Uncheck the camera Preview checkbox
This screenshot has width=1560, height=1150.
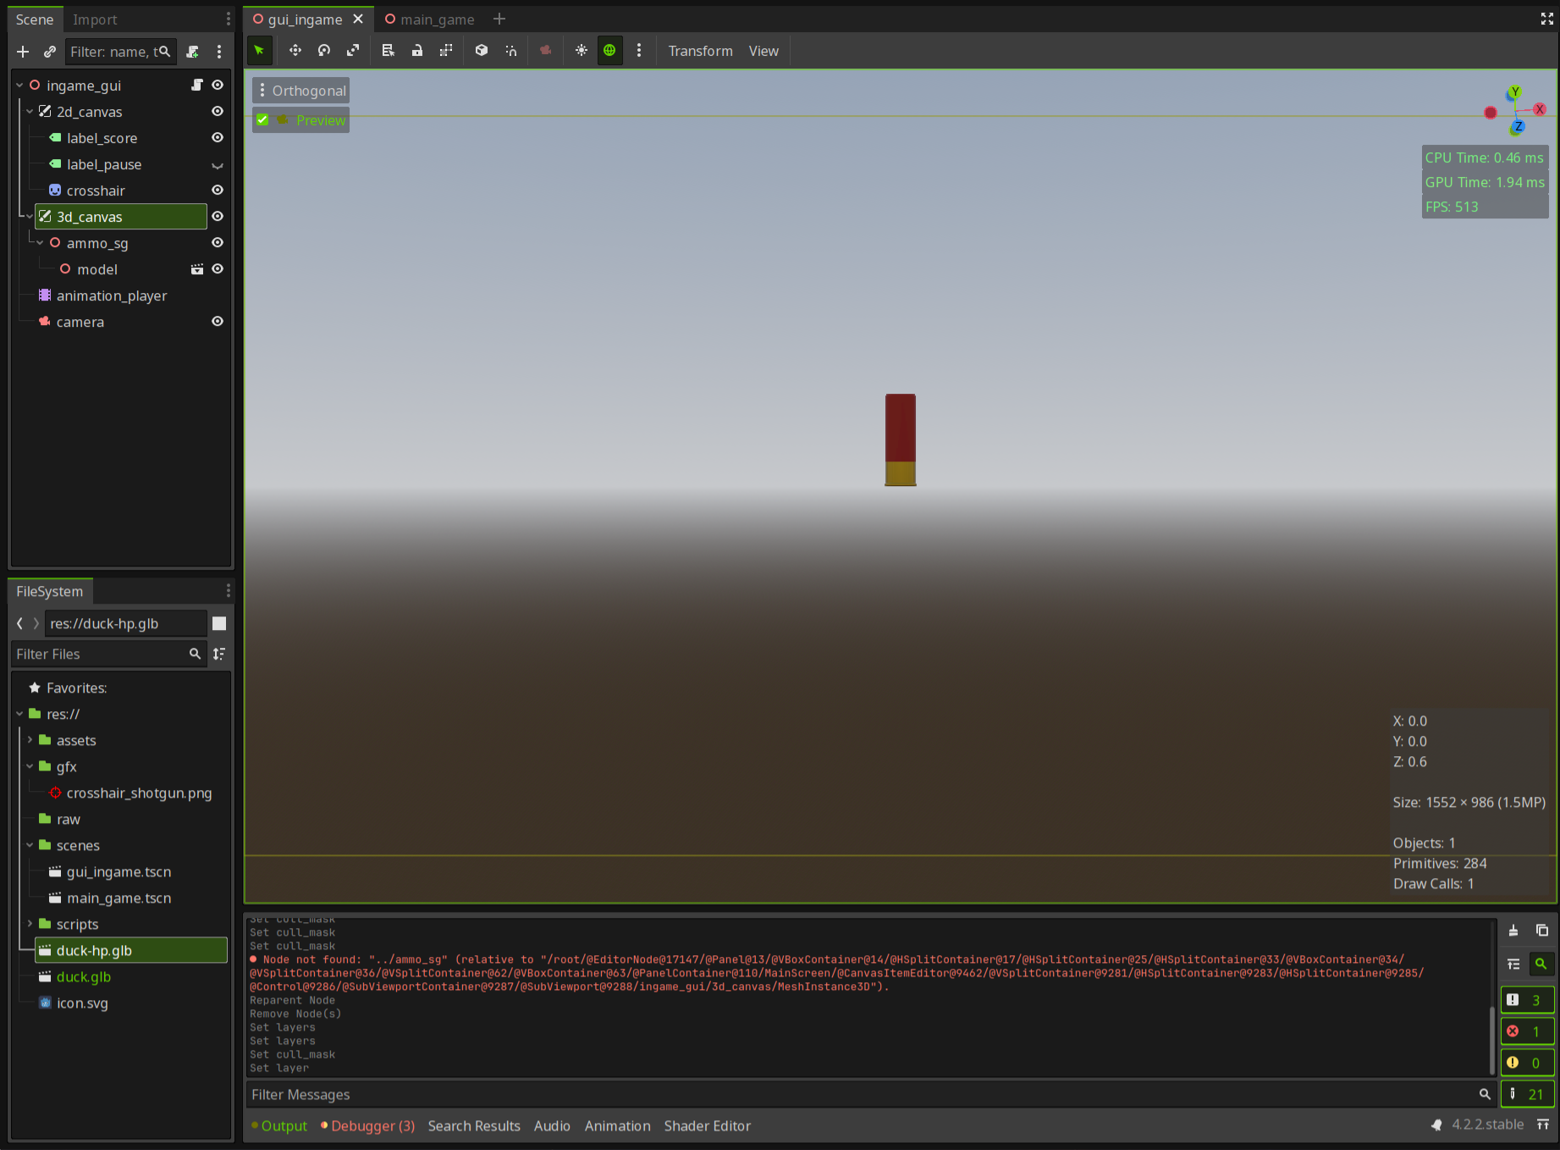[263, 120]
